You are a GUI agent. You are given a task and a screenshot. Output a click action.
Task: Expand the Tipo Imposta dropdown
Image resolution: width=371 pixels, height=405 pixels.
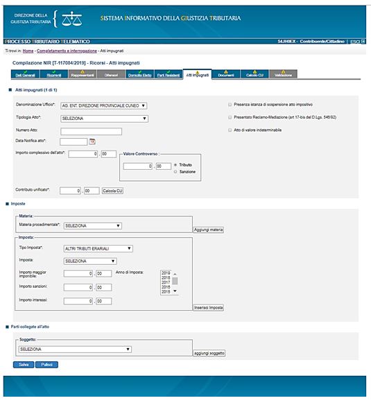(98, 248)
